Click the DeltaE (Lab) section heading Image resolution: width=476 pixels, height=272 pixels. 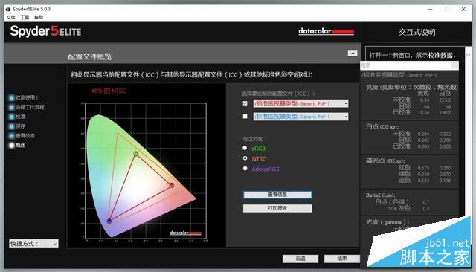pos(380,195)
